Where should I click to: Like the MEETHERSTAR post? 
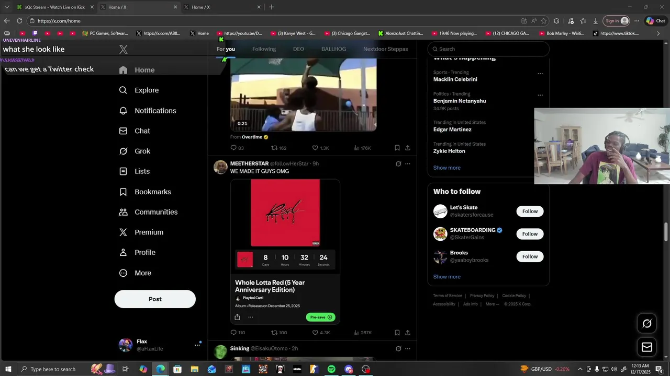click(321, 333)
